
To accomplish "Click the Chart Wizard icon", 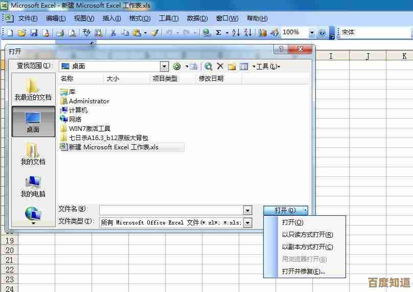I will click(263, 33).
